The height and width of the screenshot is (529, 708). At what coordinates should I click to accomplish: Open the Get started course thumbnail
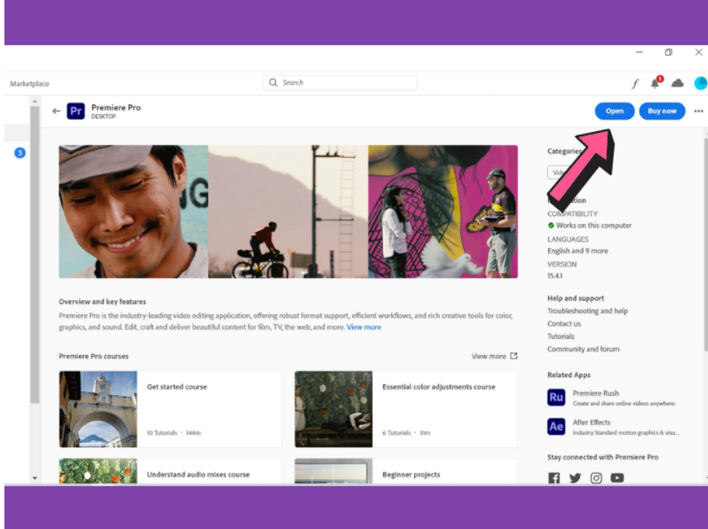98,409
